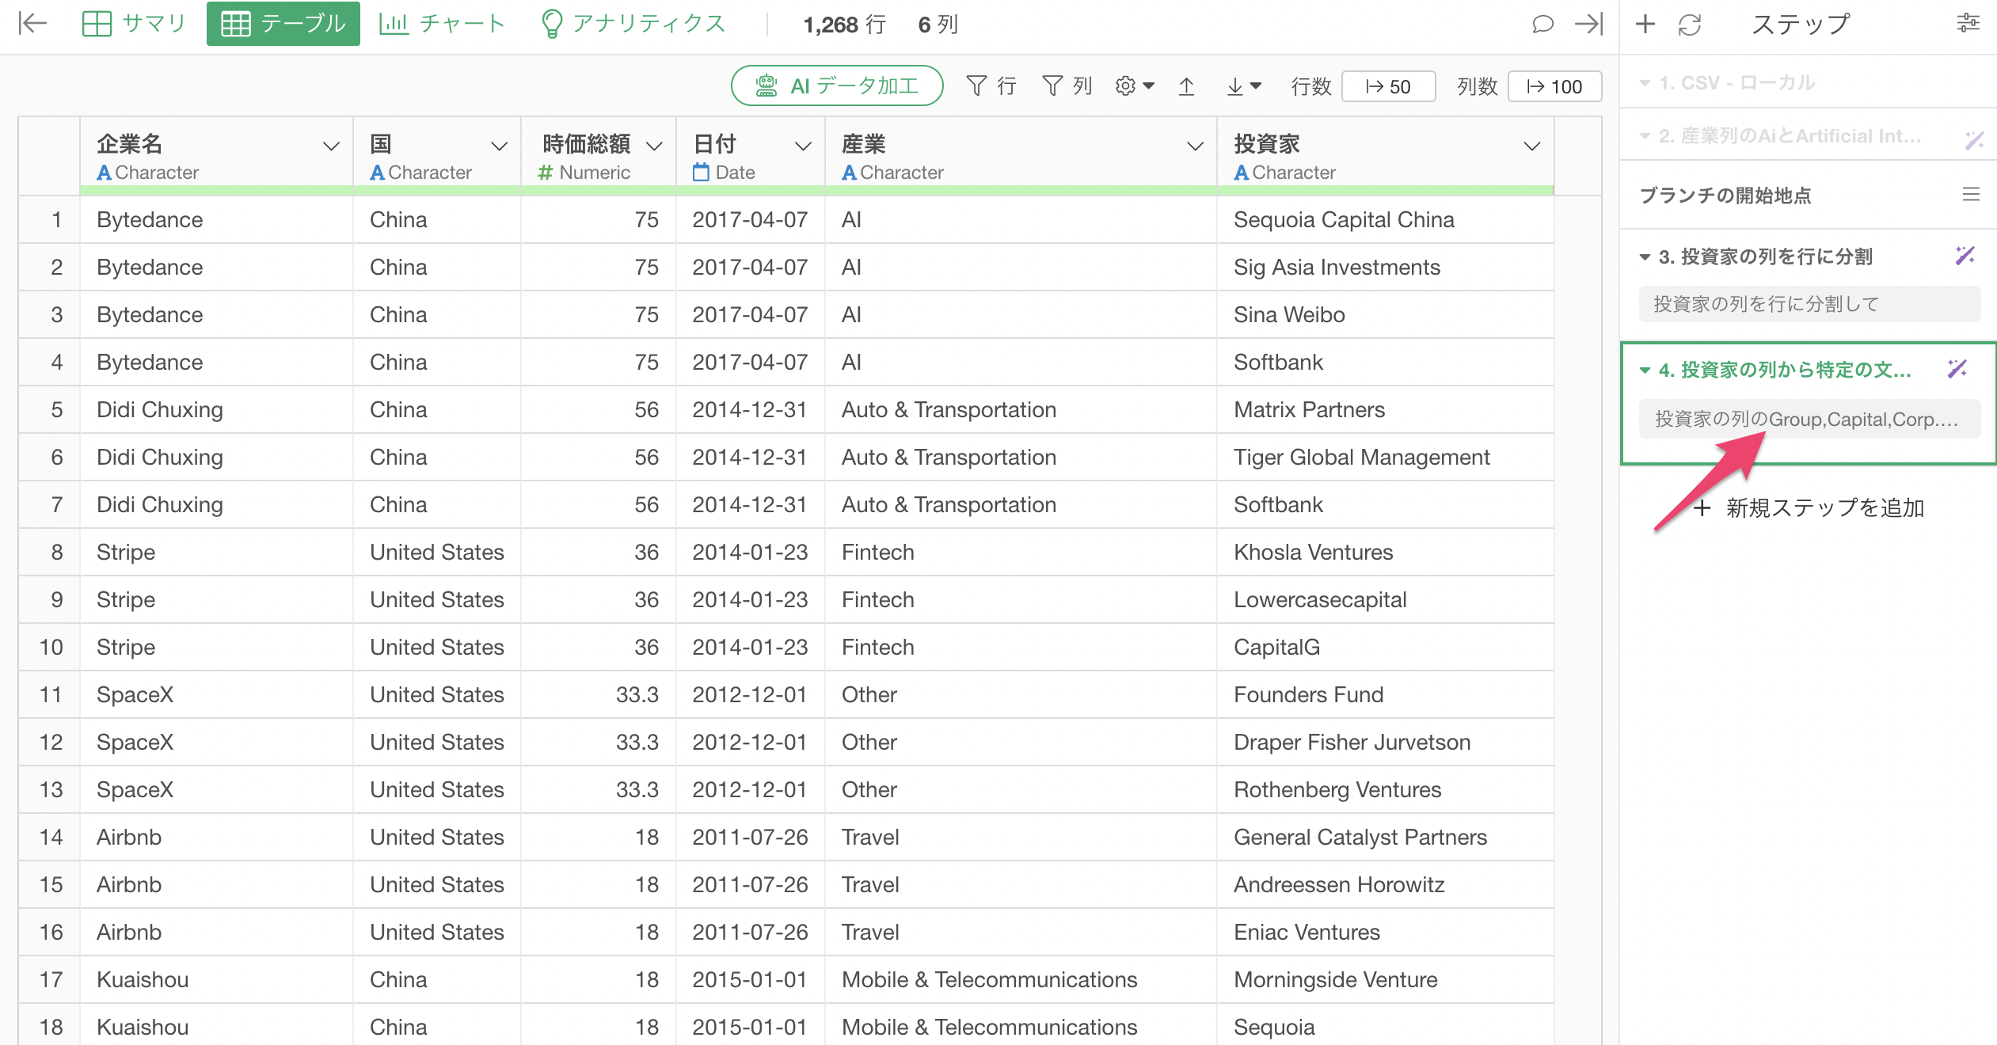Open the 日付 column header menu
Image resolution: width=1997 pixels, height=1045 pixels.
tap(803, 146)
